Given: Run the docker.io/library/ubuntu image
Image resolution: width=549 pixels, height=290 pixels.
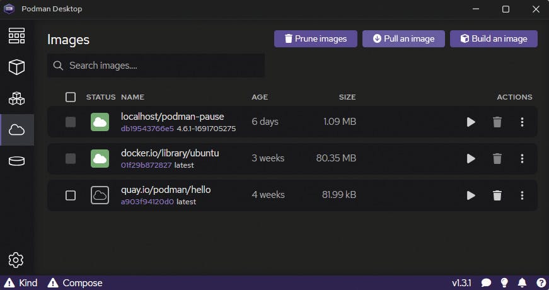Looking at the screenshot, I should coord(471,158).
